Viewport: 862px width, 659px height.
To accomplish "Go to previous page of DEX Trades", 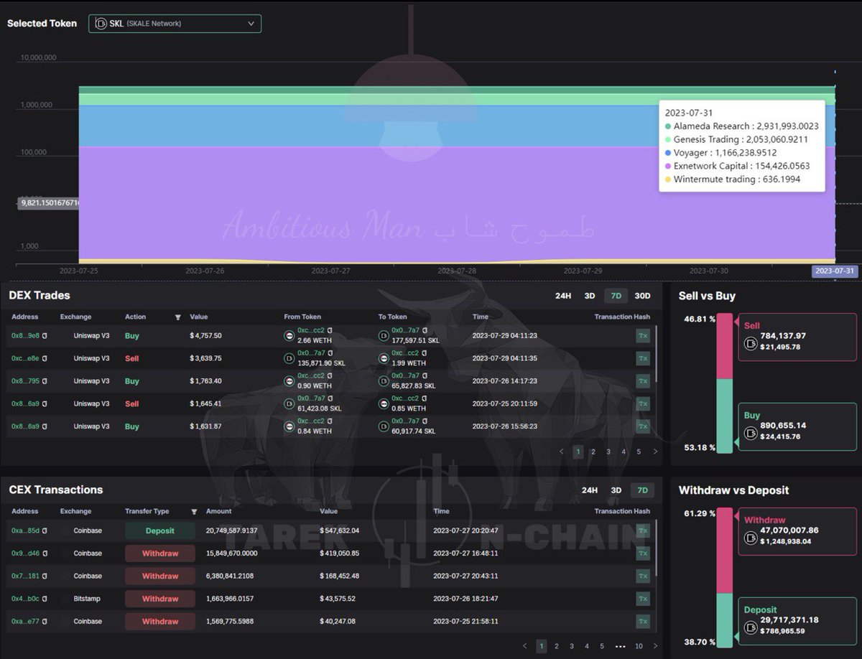I will pyautogui.click(x=562, y=452).
